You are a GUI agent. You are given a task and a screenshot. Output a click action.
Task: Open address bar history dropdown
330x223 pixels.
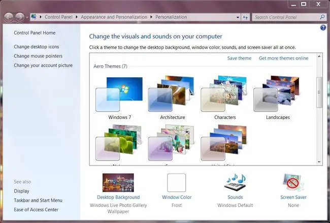click(x=238, y=17)
